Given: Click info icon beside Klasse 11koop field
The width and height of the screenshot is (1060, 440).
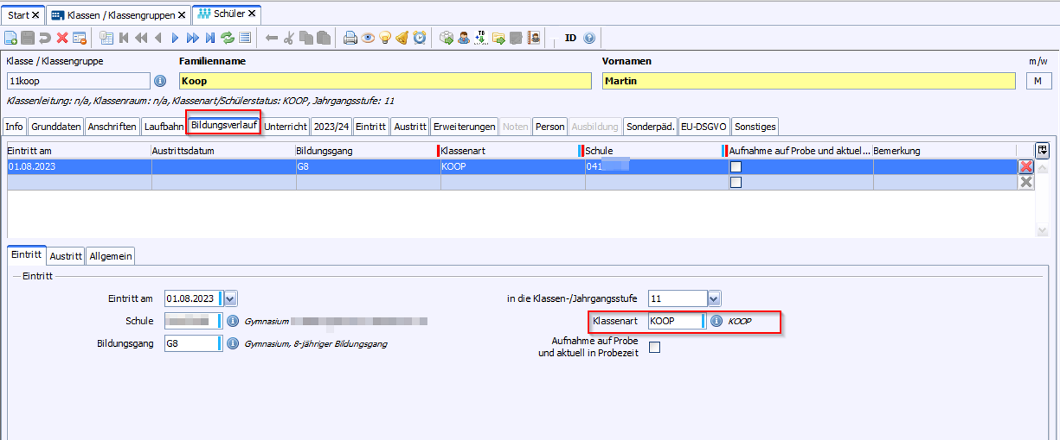Looking at the screenshot, I should click(160, 81).
